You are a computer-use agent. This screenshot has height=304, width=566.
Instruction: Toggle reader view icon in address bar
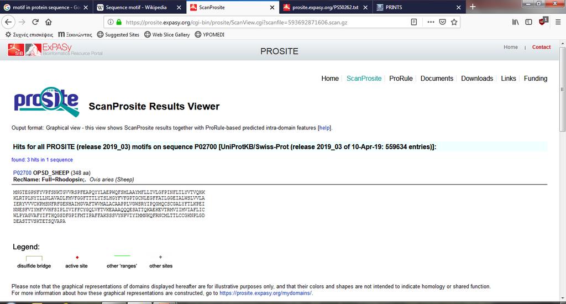pos(414,22)
